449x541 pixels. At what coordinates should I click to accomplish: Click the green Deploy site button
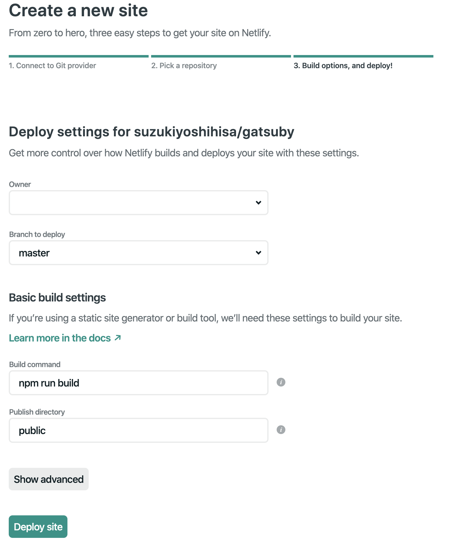pyautogui.click(x=38, y=527)
